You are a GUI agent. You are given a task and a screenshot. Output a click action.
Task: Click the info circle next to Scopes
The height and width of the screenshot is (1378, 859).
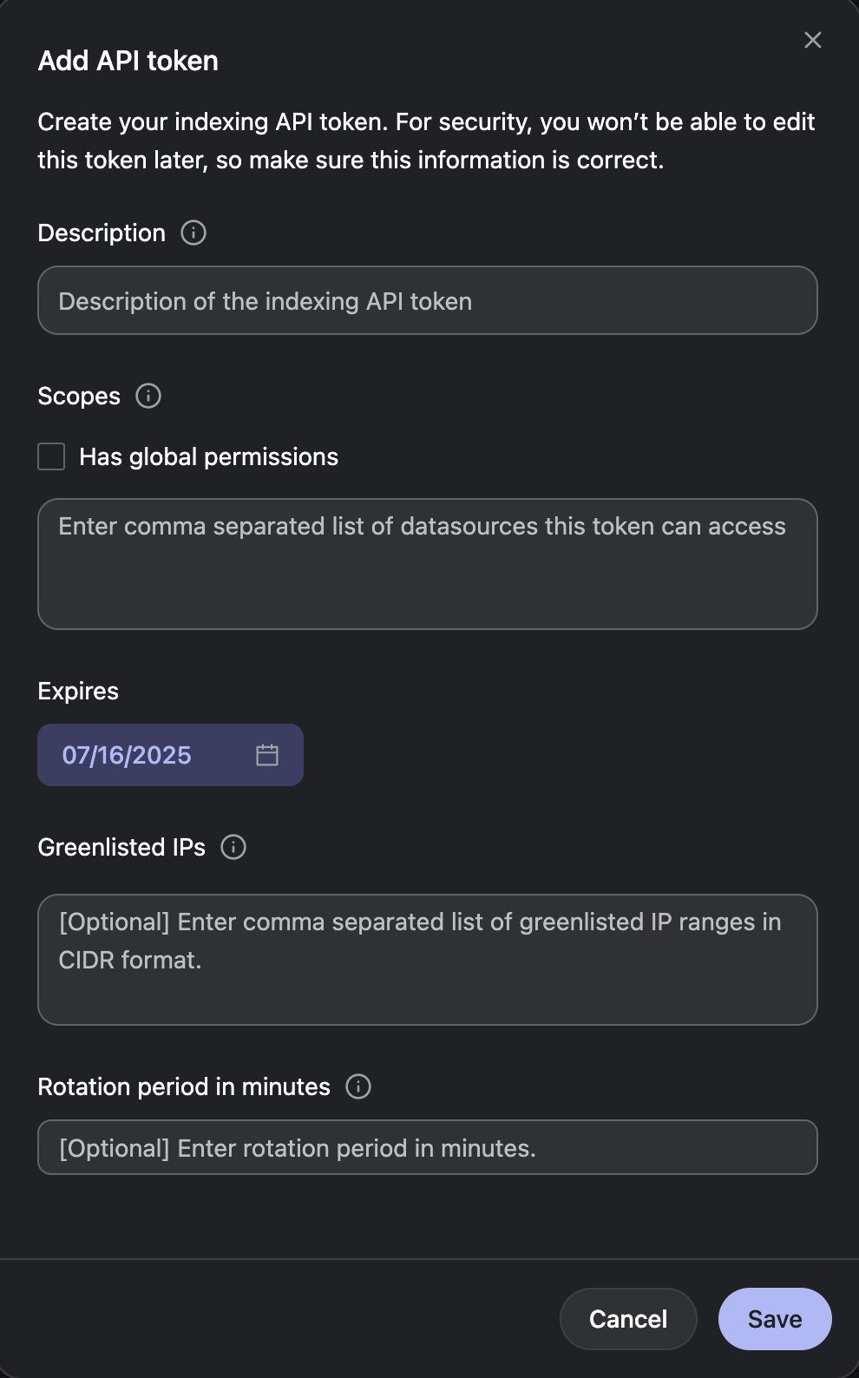tap(148, 396)
